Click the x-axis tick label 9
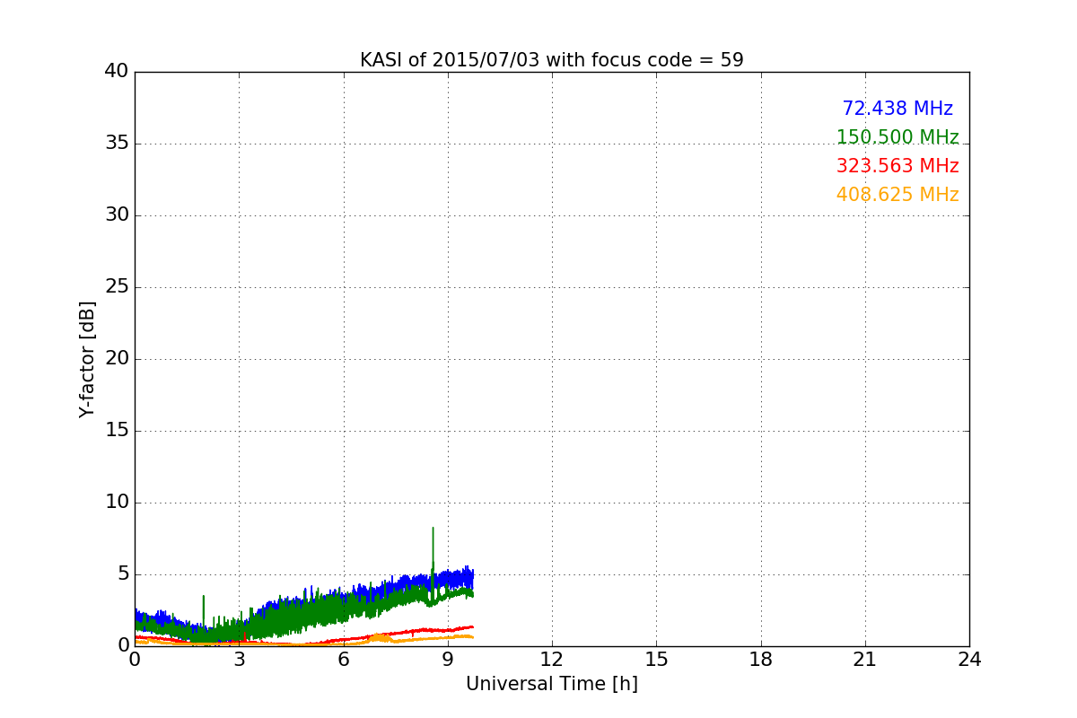The height and width of the screenshot is (718, 1077). (x=448, y=660)
